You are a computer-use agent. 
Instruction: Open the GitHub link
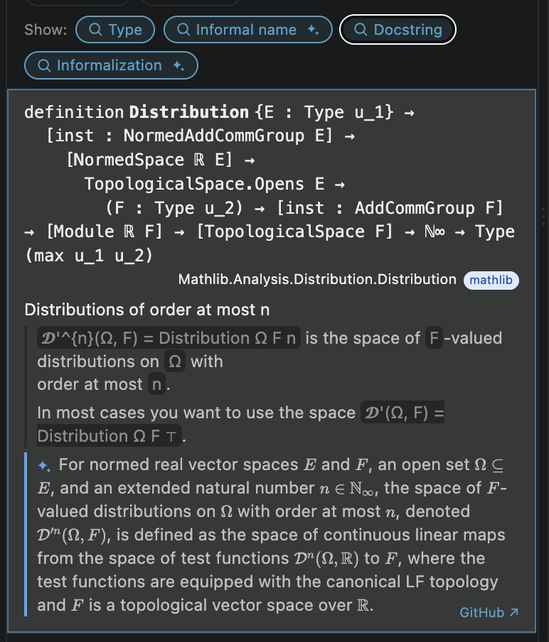tap(489, 612)
